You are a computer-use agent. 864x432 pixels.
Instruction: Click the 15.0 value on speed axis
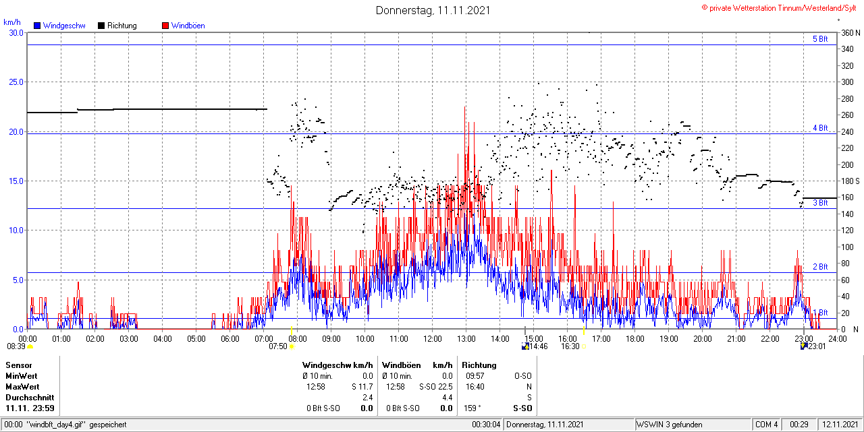[x=16, y=181]
